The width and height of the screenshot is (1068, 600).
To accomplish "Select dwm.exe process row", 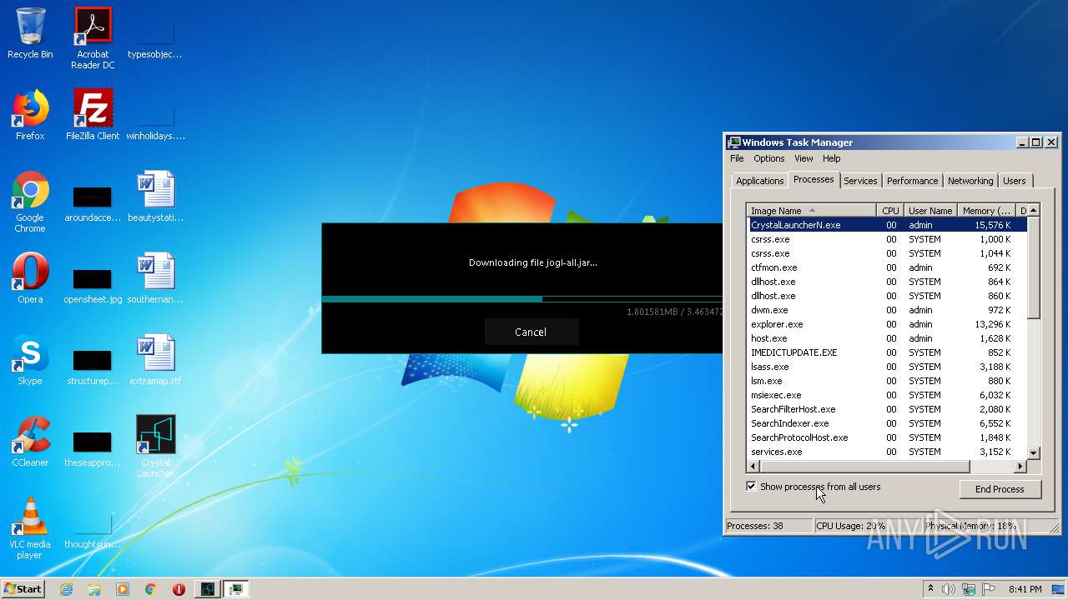I will pos(887,310).
